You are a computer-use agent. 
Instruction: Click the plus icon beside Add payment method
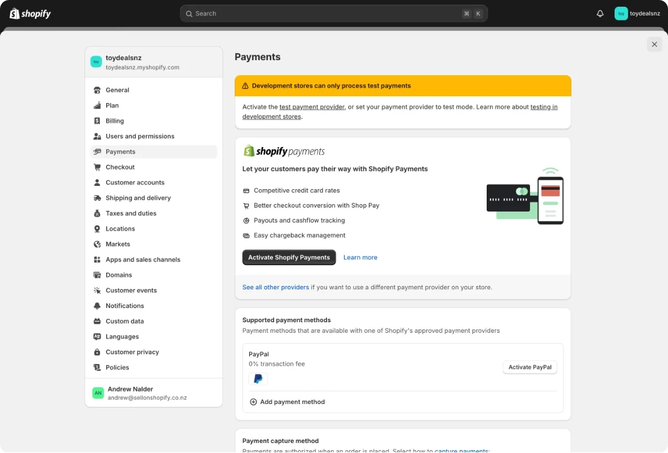[x=253, y=402]
